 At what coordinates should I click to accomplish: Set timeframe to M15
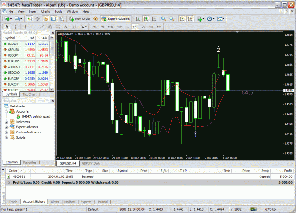click(x=111, y=27)
